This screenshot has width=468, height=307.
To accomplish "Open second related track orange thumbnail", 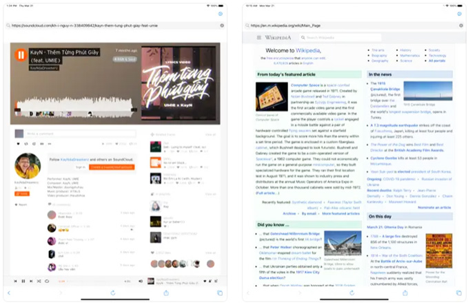I will click(x=156, y=162).
